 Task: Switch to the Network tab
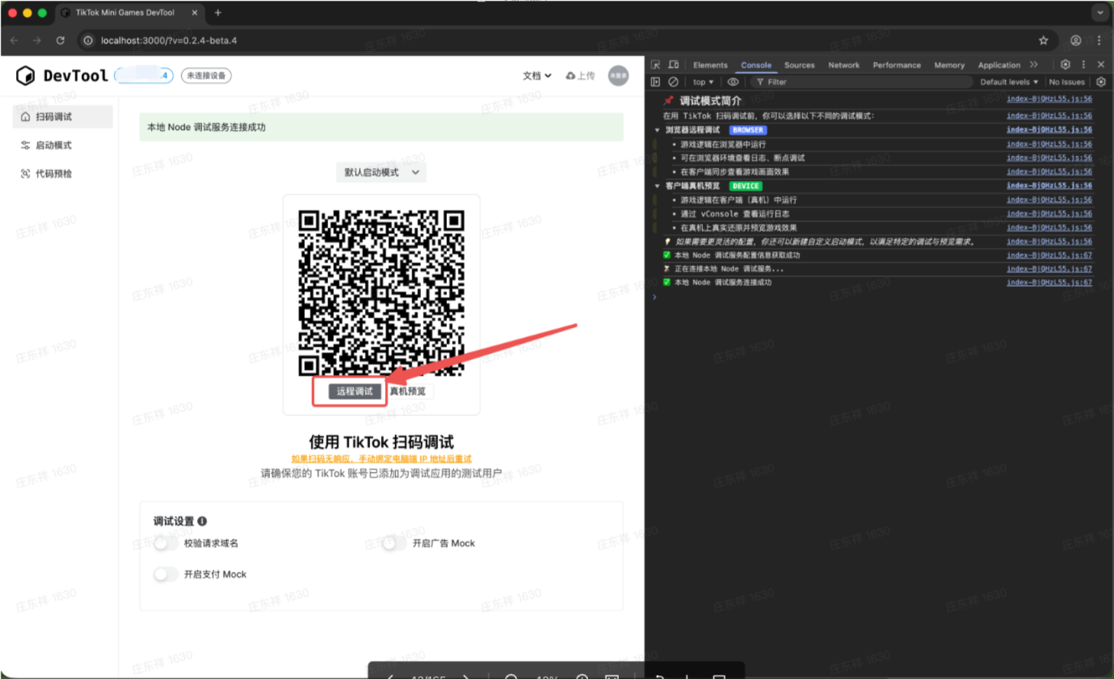click(x=843, y=65)
